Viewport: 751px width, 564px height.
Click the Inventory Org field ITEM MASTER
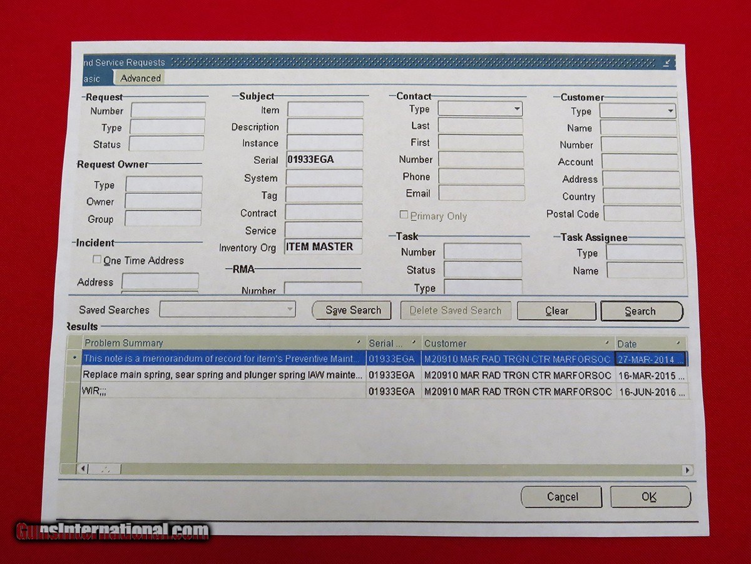[x=323, y=246]
